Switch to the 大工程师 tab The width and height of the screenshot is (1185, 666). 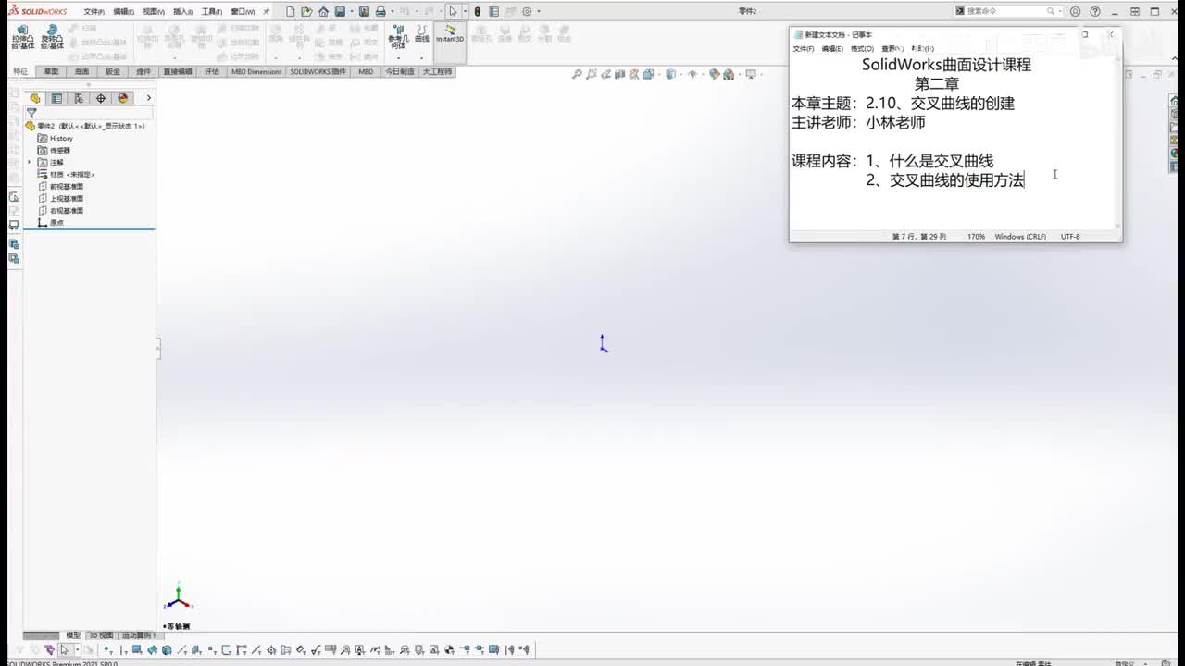click(x=437, y=71)
